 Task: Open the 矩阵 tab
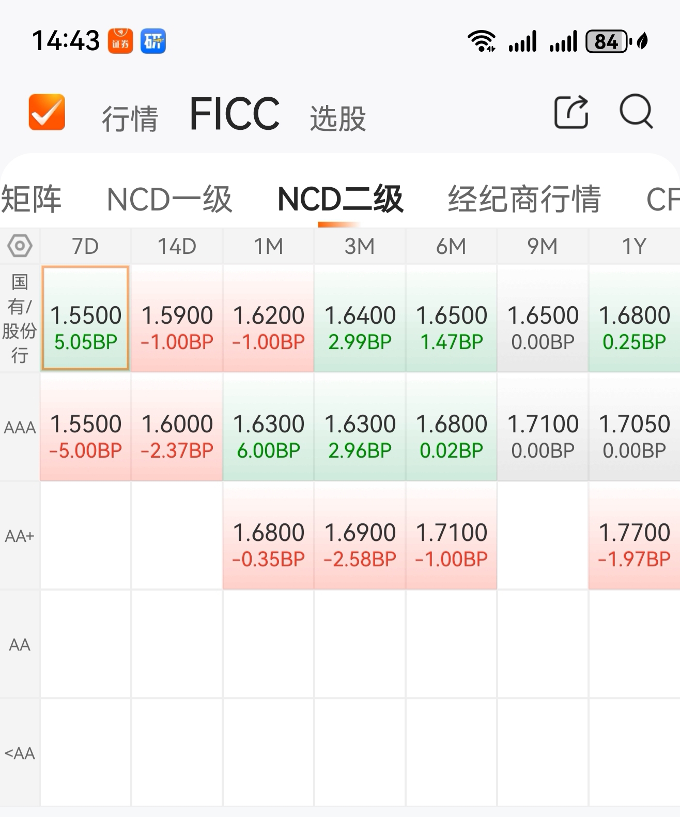[x=31, y=199]
